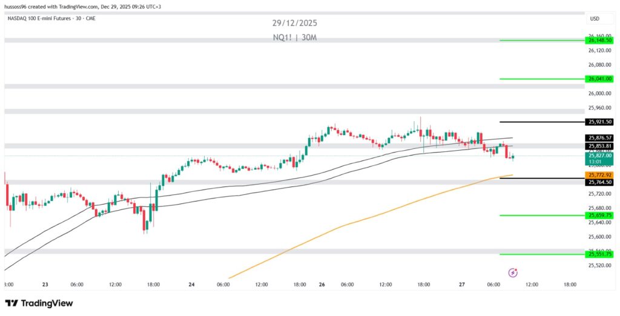This screenshot has width=620, height=316.
Task: Select the 25,876.57 moving average label
Action: (x=599, y=138)
